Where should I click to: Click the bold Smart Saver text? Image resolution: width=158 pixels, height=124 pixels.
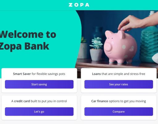[22, 74]
